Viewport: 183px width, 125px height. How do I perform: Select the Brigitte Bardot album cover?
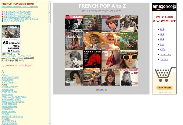pyautogui.click(x=129, y=77)
